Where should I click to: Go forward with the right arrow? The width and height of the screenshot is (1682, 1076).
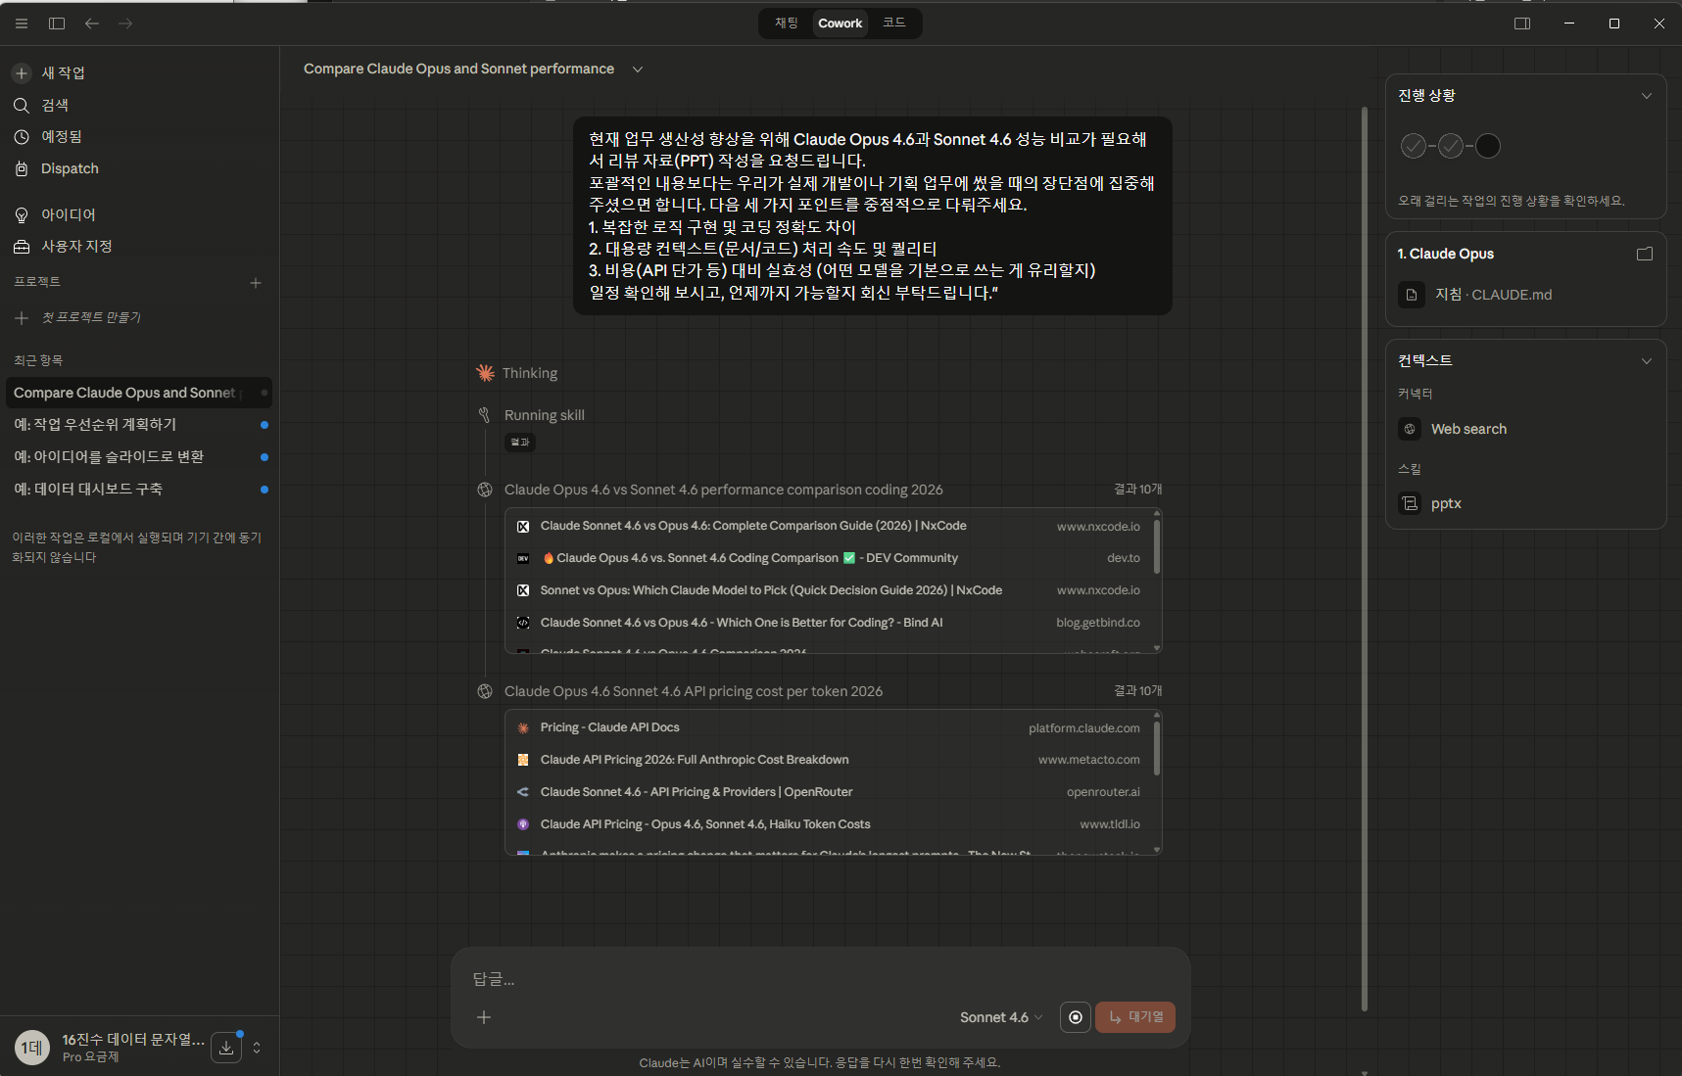[125, 23]
